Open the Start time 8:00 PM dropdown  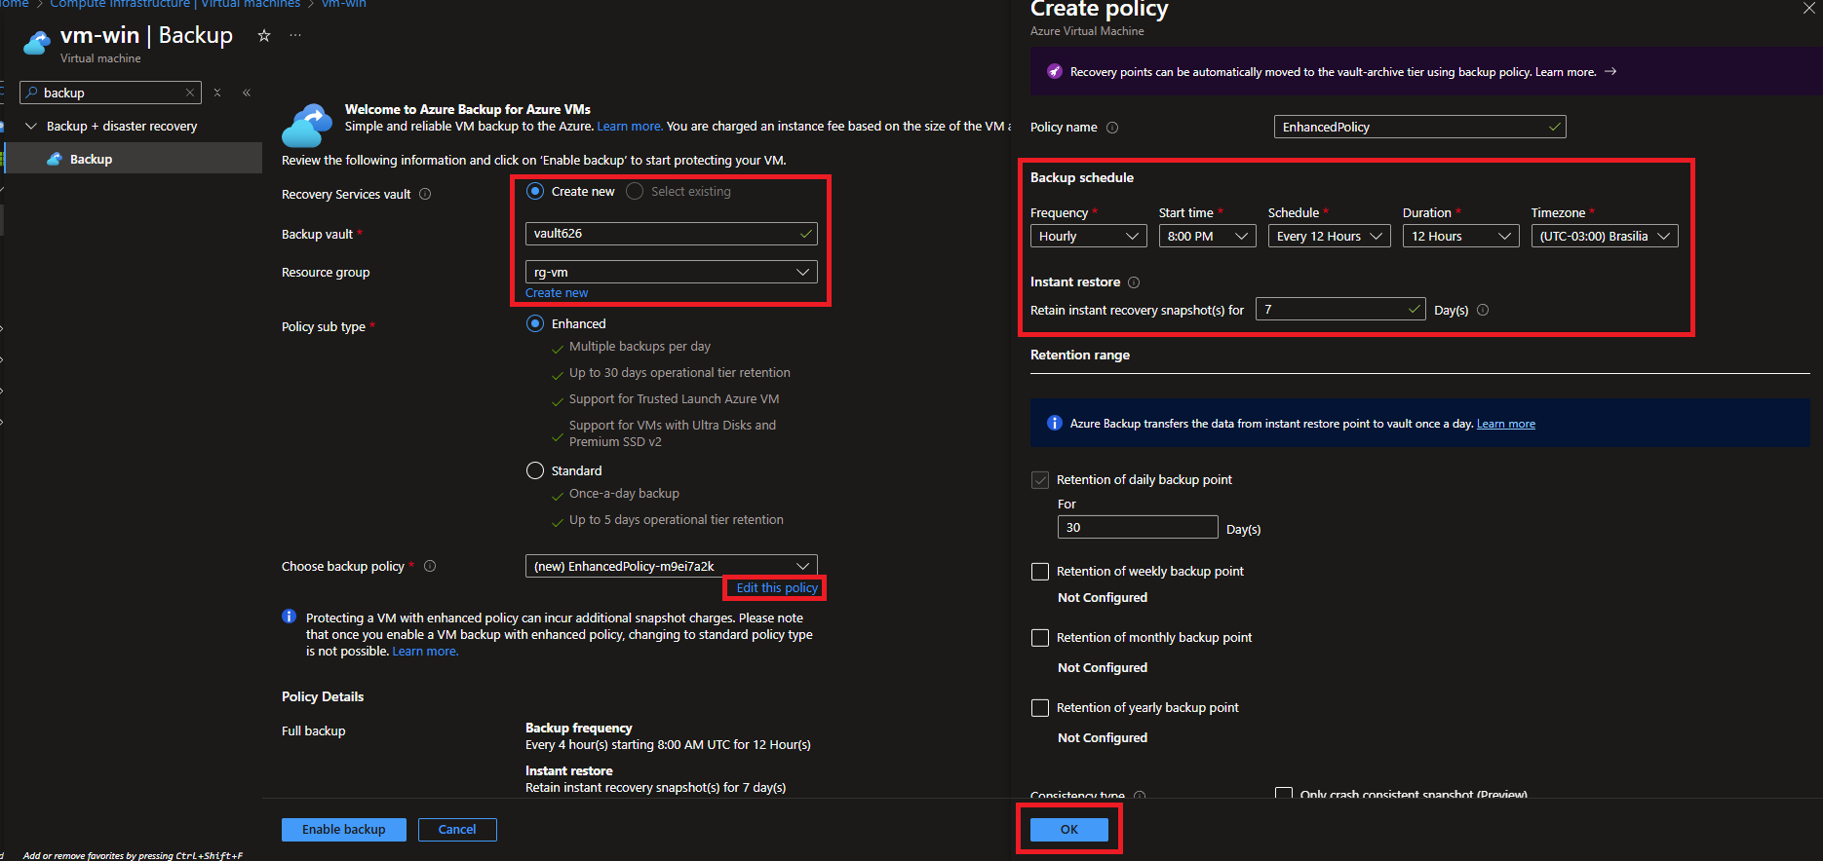point(1208,236)
